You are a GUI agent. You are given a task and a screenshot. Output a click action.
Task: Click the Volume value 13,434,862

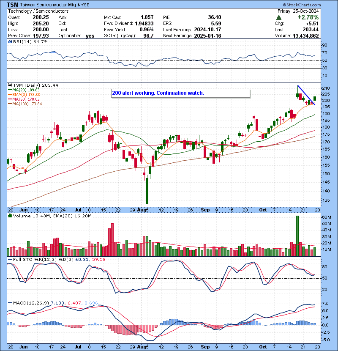pos(305,36)
